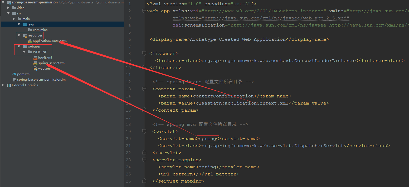Collapse the webapp folder arrow
Screen dimensions: 409x187
click(x=19, y=46)
